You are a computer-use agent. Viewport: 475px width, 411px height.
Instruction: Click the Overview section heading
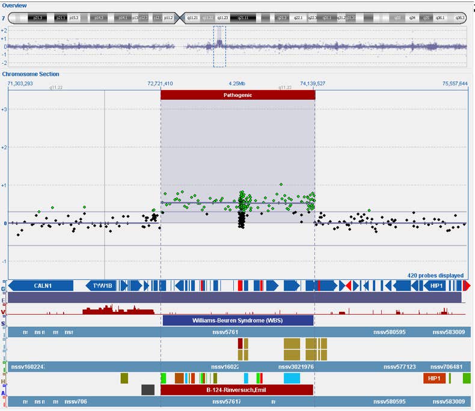pyautogui.click(x=14, y=5)
